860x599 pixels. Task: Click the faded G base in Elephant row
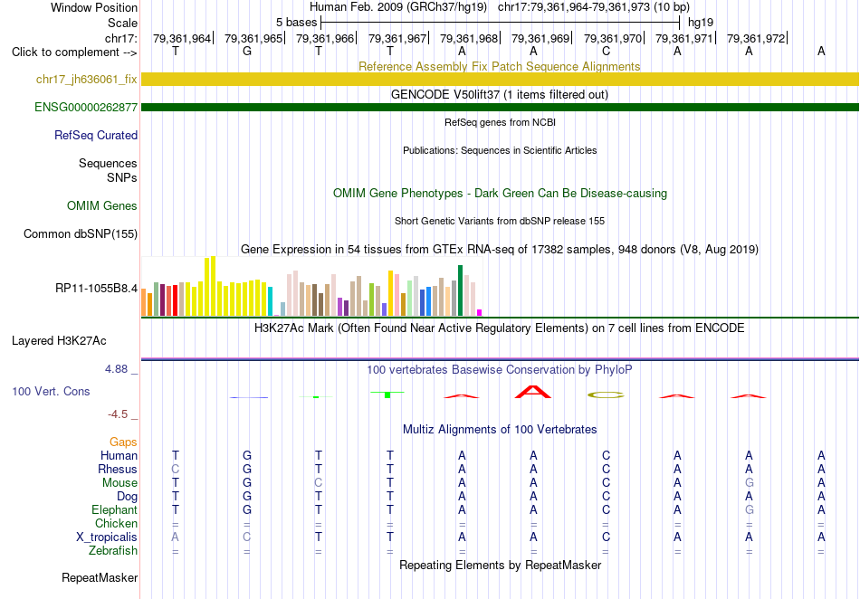click(x=750, y=509)
